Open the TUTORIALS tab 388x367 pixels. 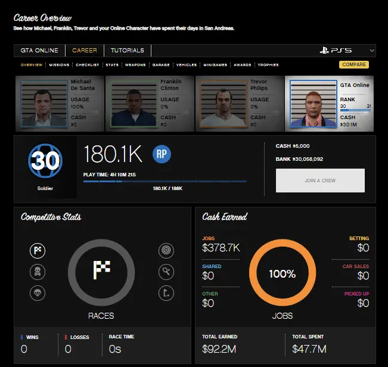pyautogui.click(x=128, y=51)
